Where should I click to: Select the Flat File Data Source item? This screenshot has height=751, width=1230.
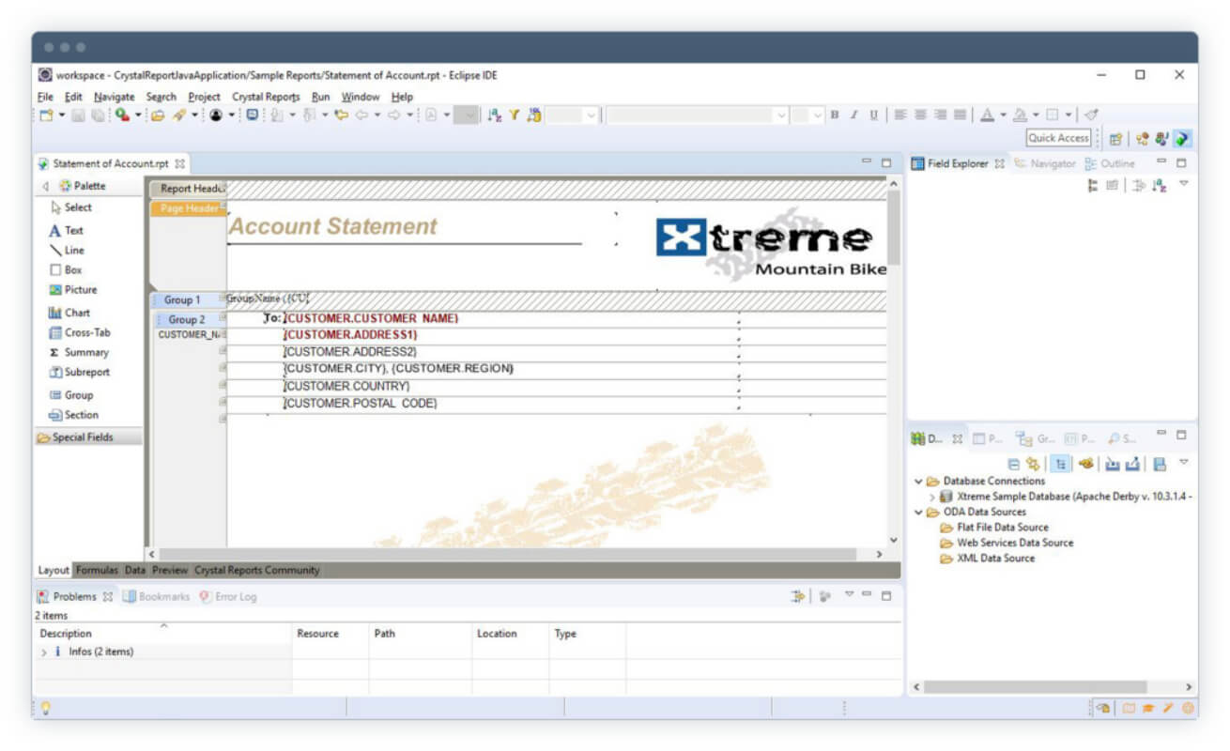pos(994,528)
